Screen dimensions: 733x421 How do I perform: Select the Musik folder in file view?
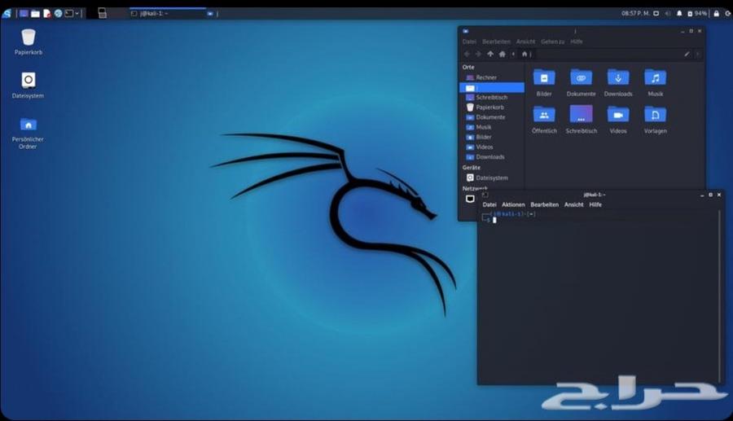coord(656,83)
